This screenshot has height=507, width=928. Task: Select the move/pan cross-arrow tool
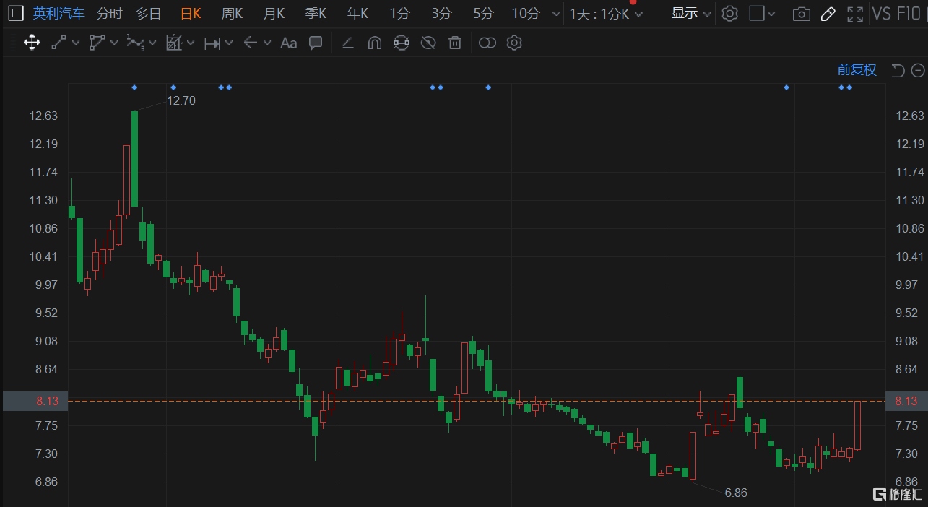(32, 43)
